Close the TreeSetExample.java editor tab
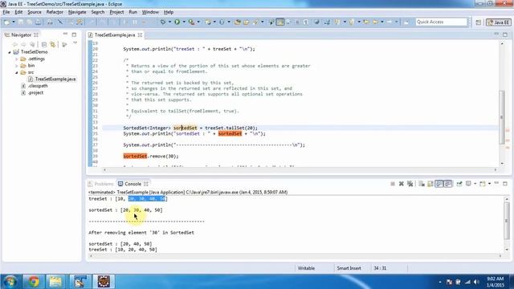The width and height of the screenshot is (514, 289). click(x=140, y=35)
